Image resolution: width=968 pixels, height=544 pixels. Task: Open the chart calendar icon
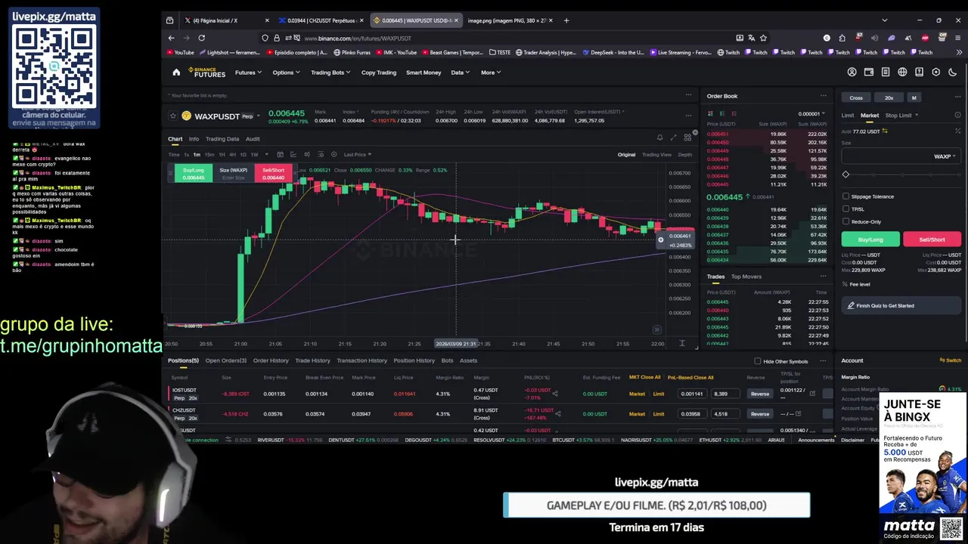coord(280,154)
